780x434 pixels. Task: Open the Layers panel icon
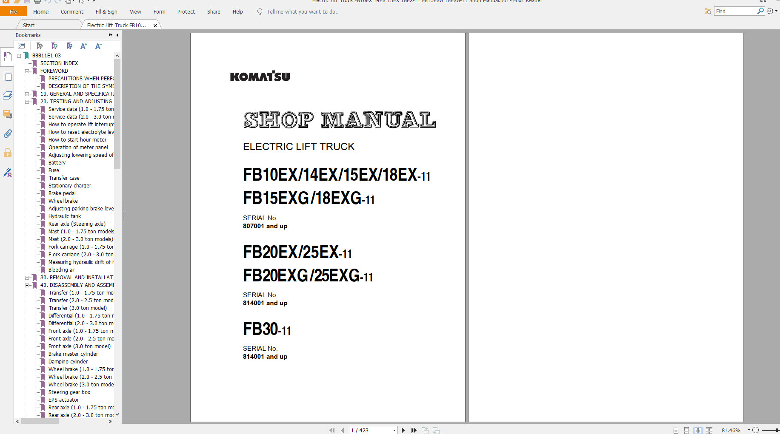(7, 96)
